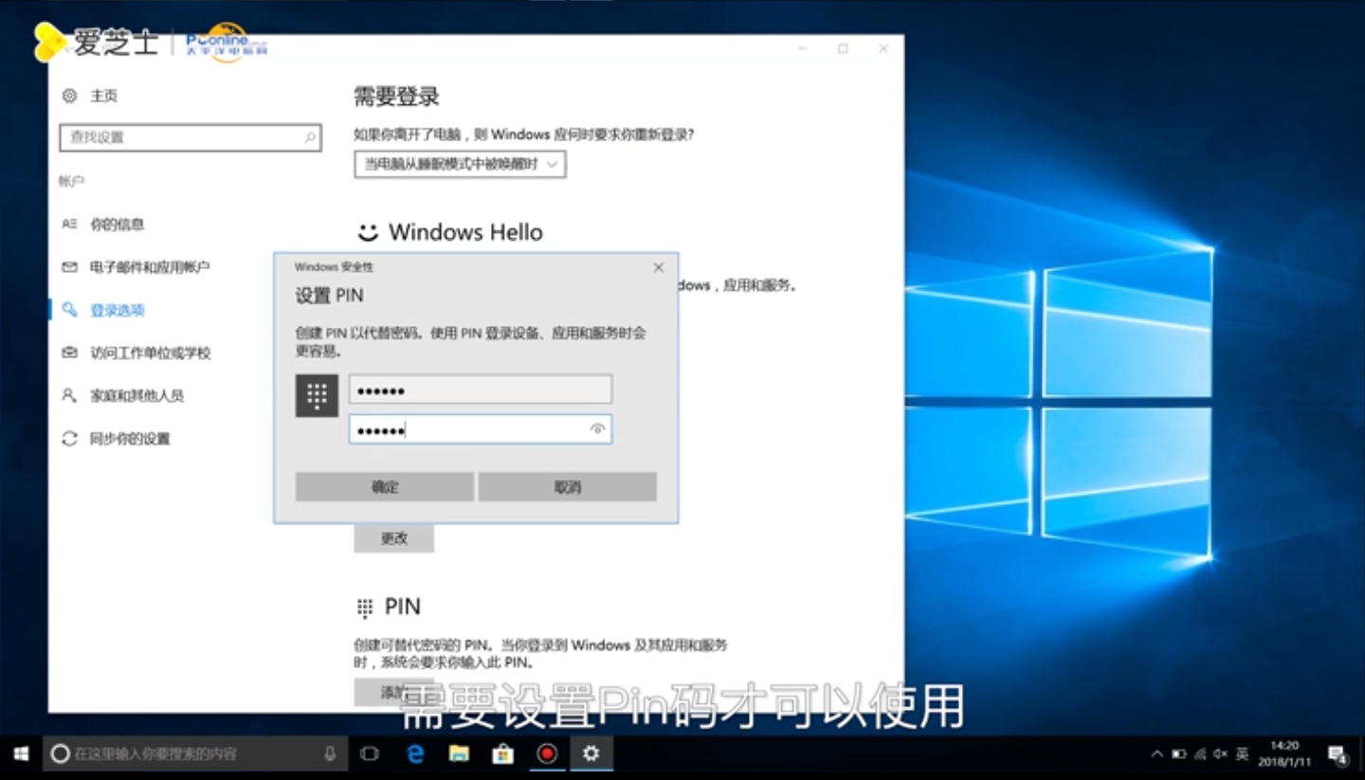Click the 更改 password button
This screenshot has width=1365, height=780.
click(393, 538)
